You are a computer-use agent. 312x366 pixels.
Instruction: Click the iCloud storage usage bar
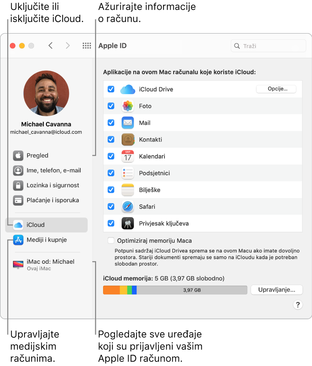pos(175,290)
